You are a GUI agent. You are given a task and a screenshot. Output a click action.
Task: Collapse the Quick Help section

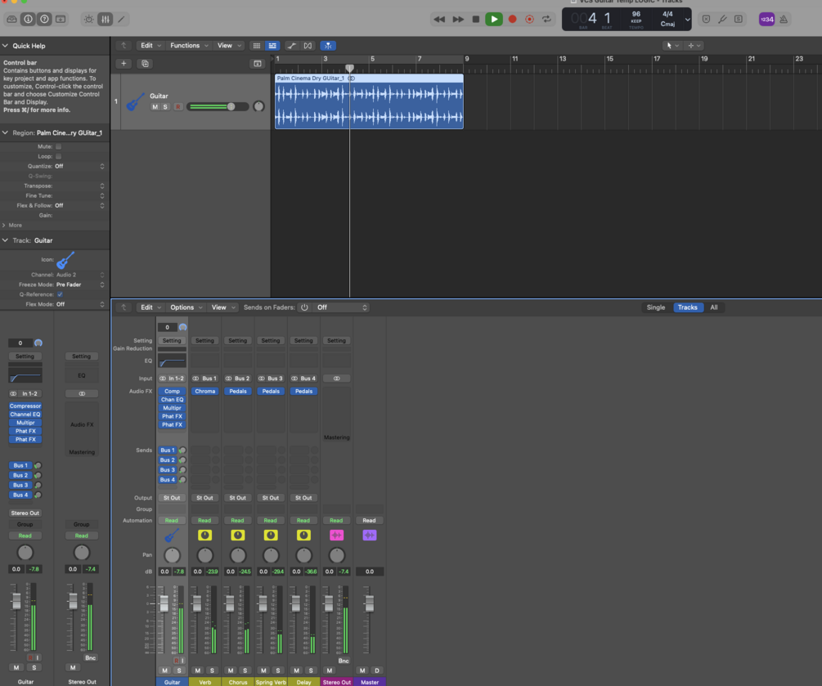(5, 46)
